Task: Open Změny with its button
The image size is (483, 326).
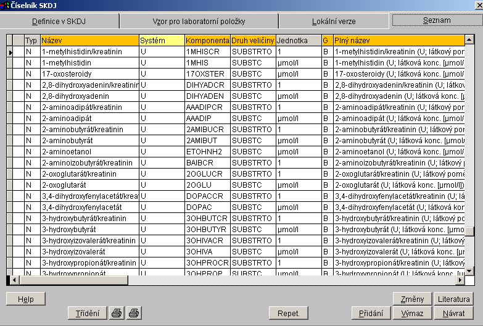Action: [x=412, y=299]
